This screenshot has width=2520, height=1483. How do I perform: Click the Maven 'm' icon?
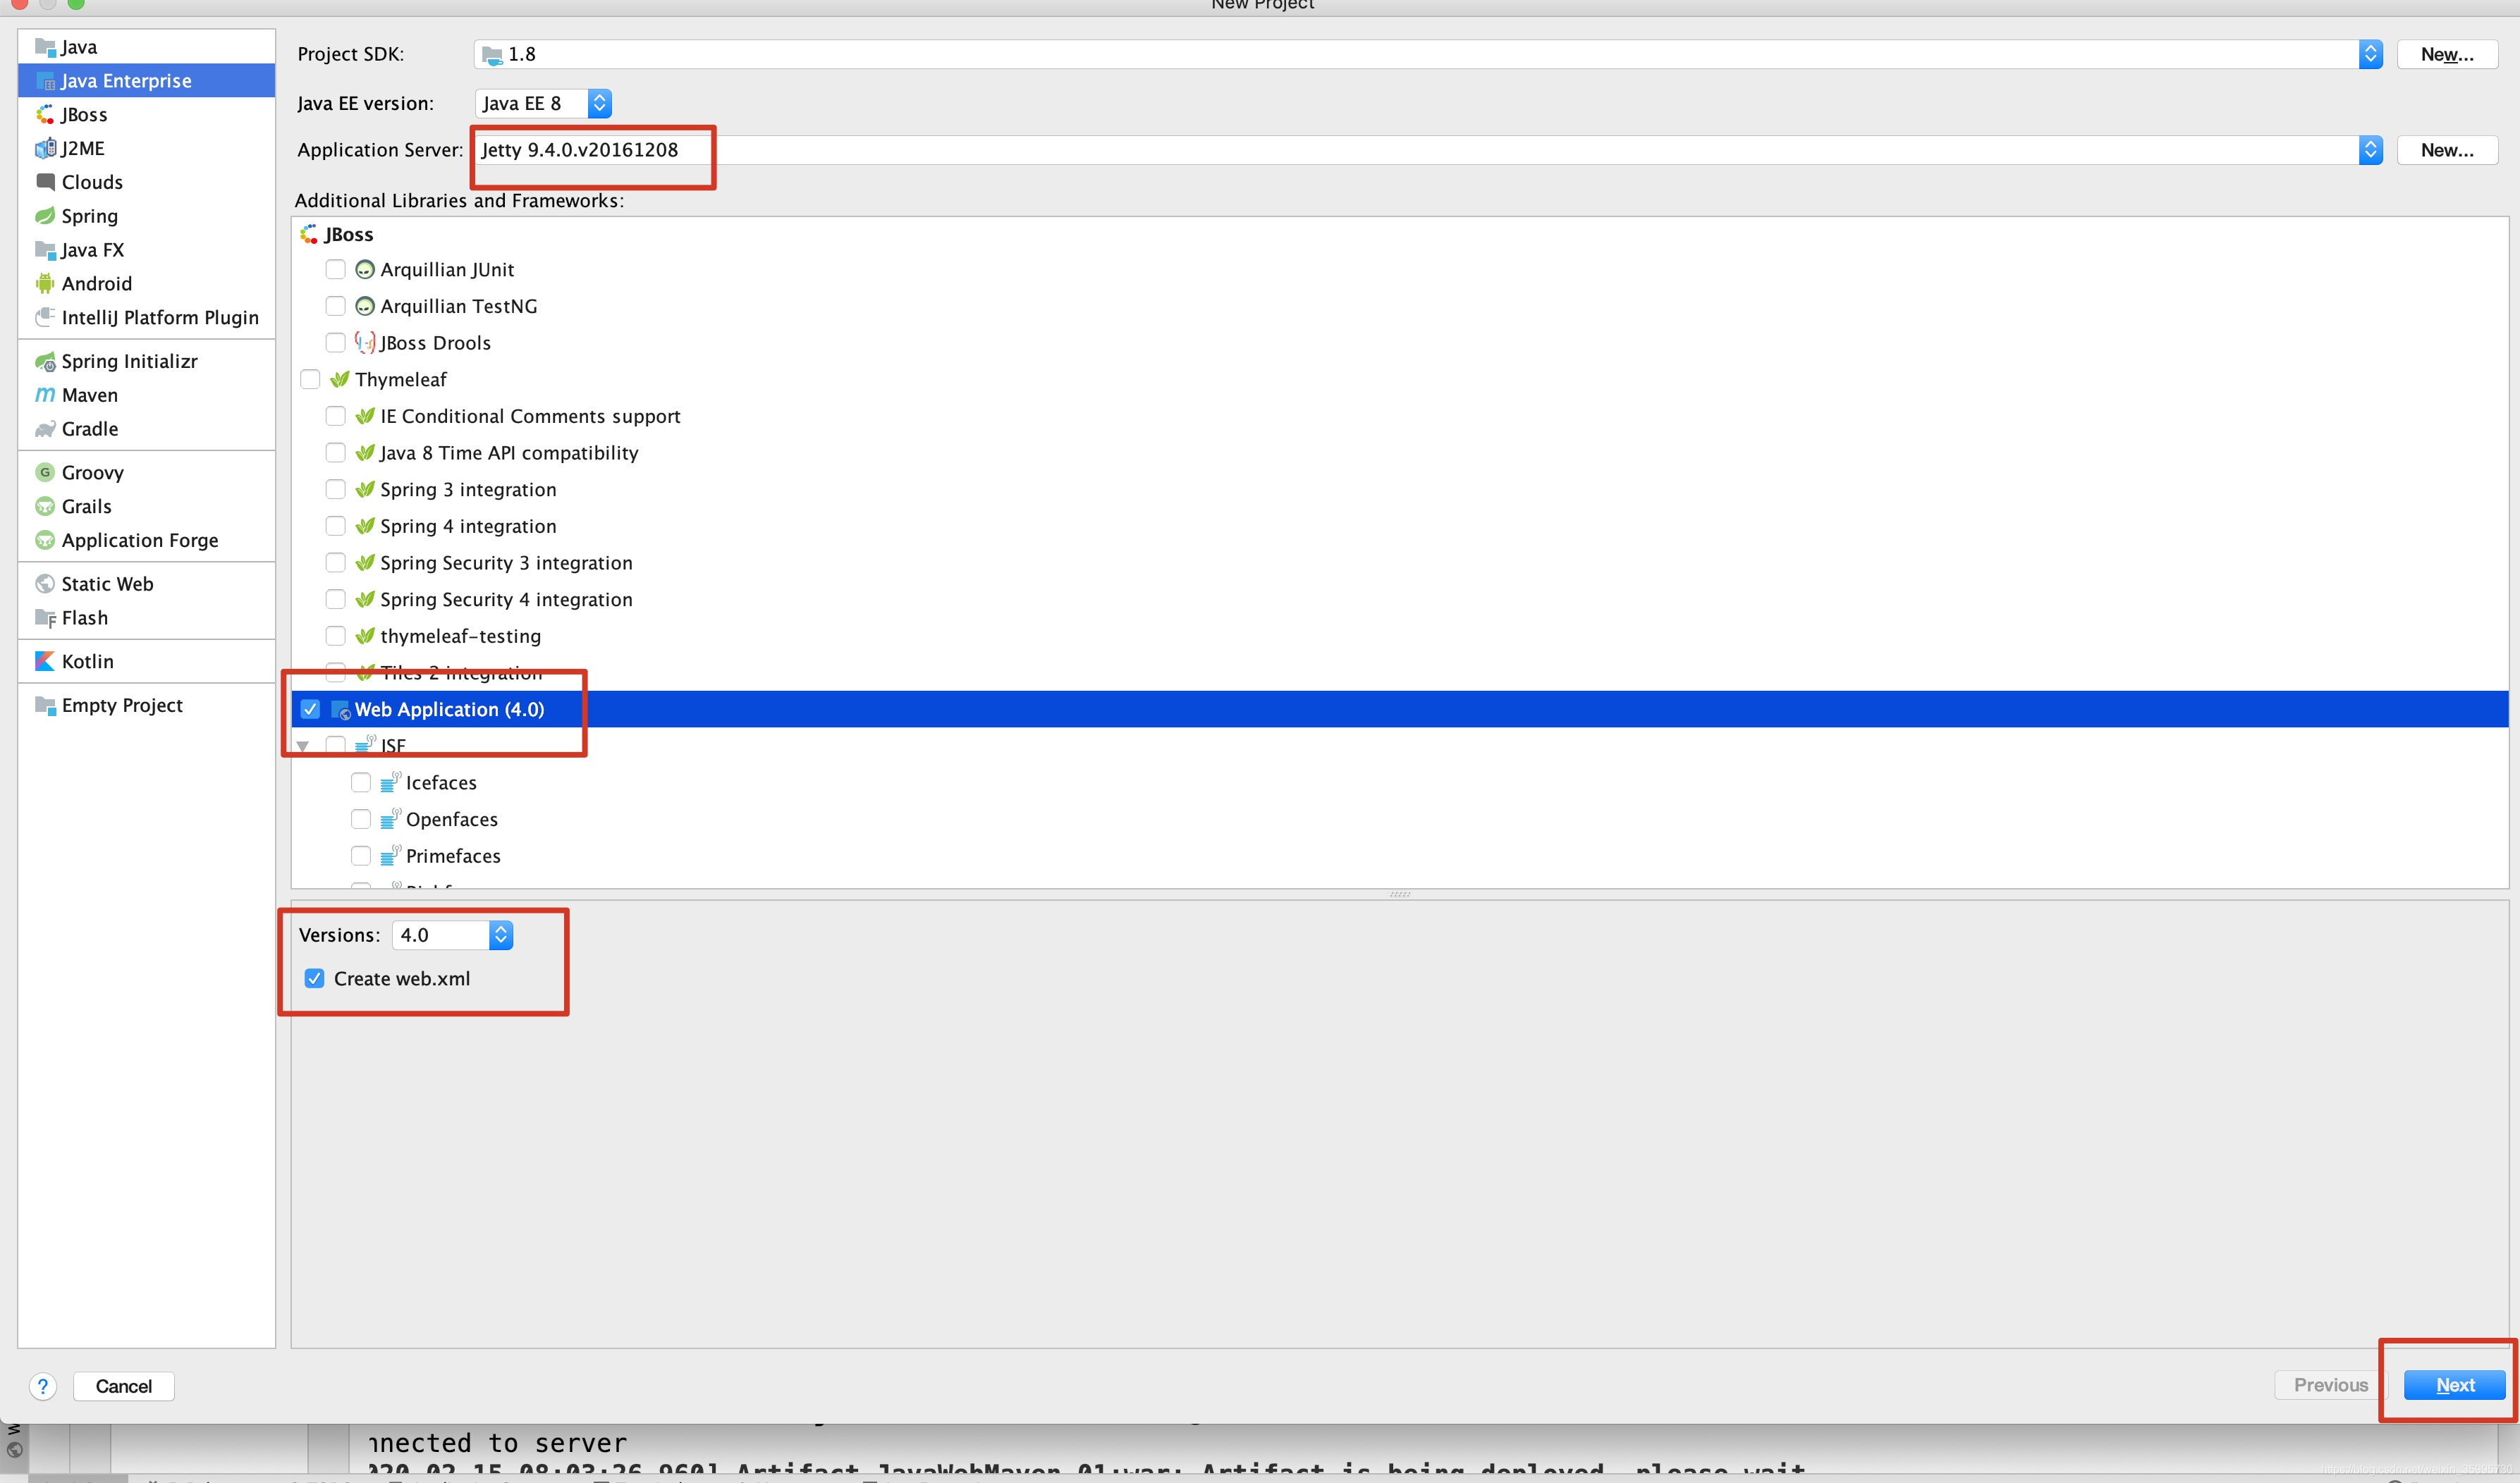(x=44, y=395)
